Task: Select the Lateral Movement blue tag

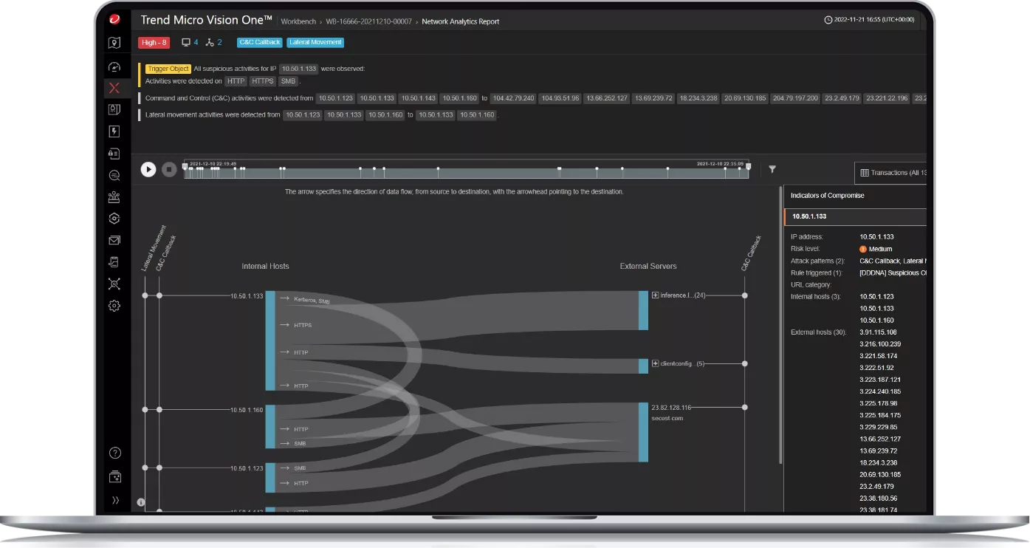Action: tap(315, 43)
